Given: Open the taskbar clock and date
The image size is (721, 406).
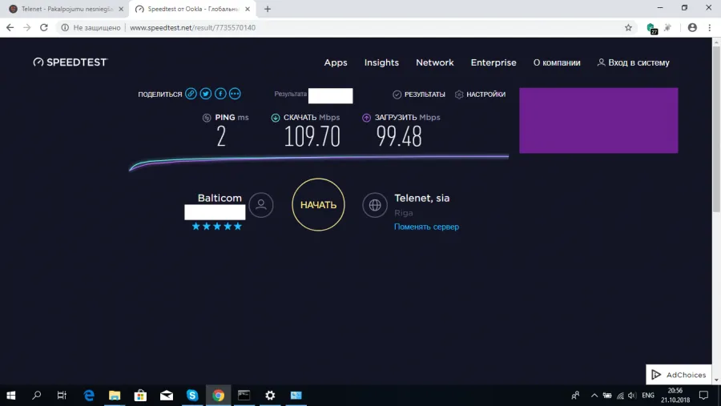Looking at the screenshot, I should (675, 396).
